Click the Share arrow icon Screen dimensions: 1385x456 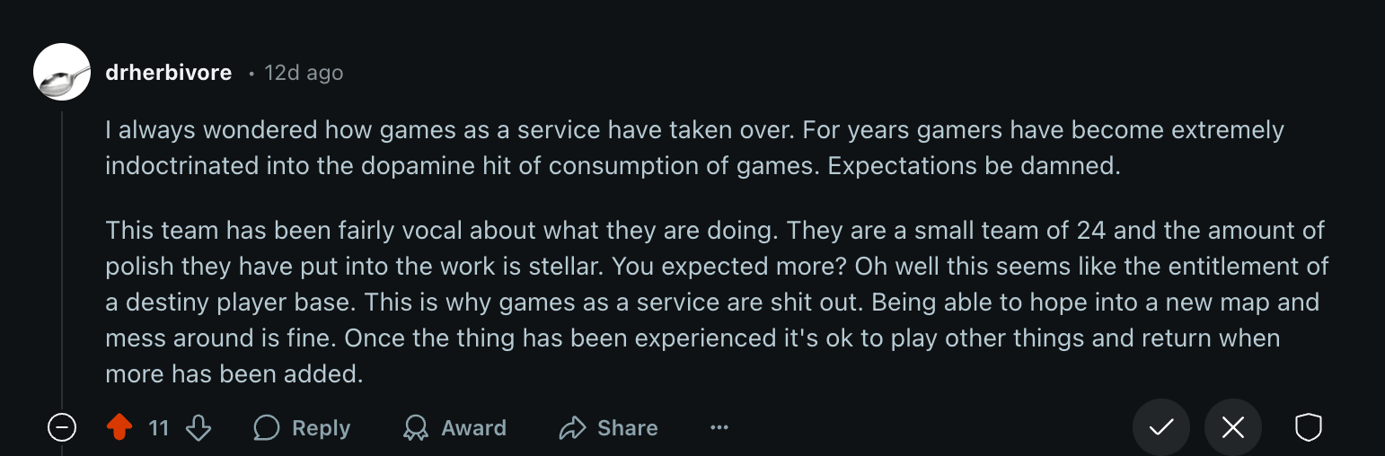[572, 428]
